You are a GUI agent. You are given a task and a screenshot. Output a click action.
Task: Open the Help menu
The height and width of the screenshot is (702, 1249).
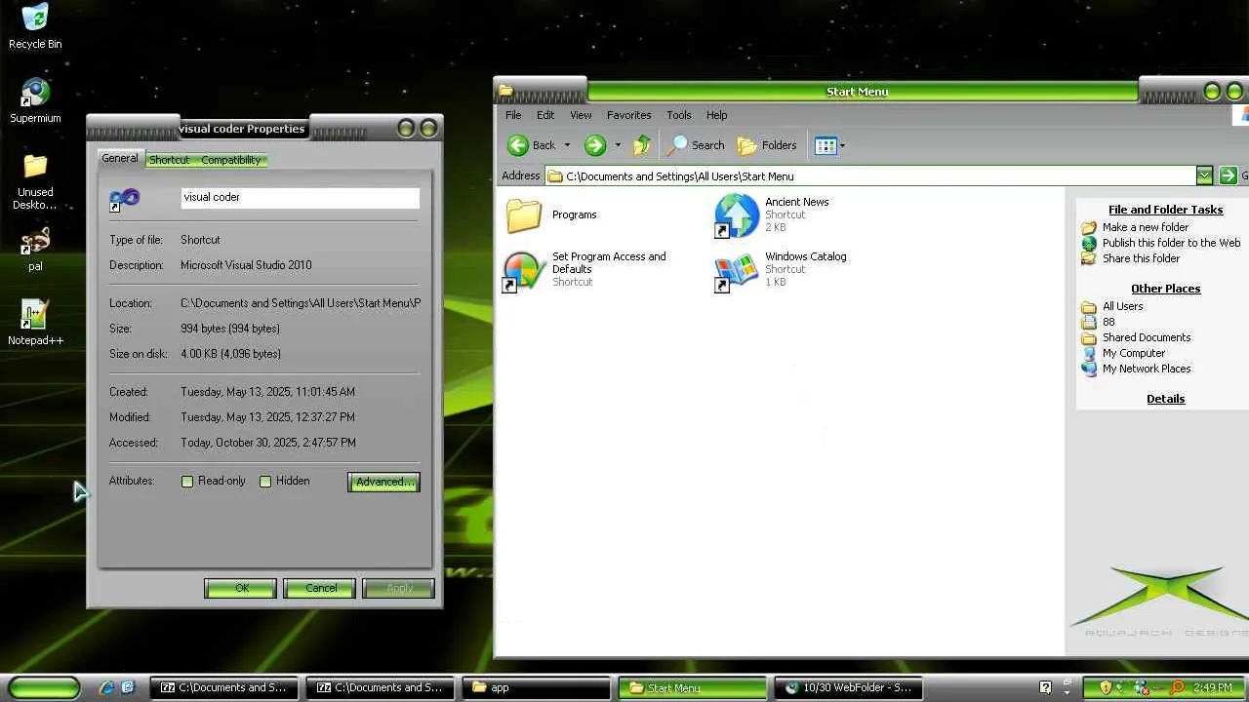pos(716,115)
